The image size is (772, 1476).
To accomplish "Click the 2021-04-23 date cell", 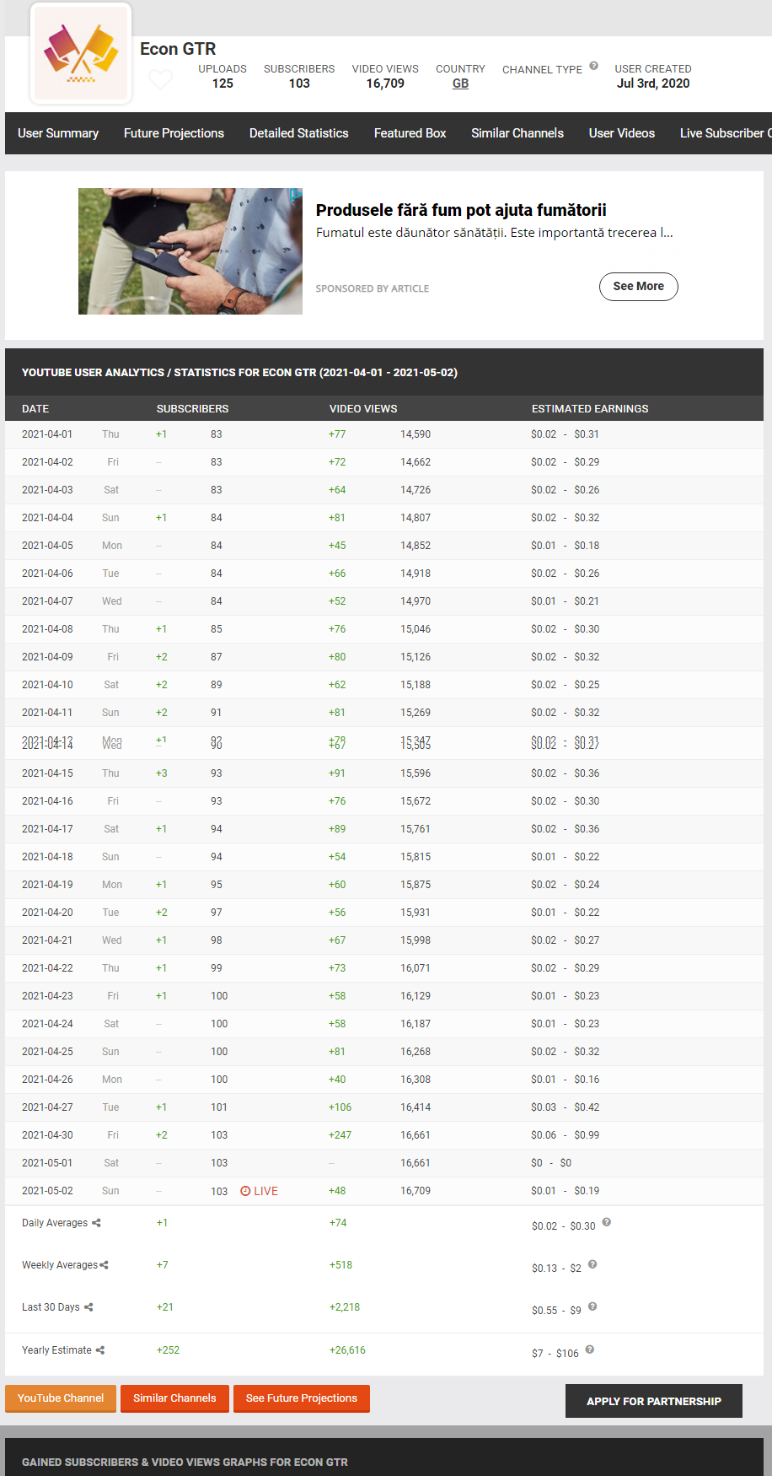I will point(47,996).
